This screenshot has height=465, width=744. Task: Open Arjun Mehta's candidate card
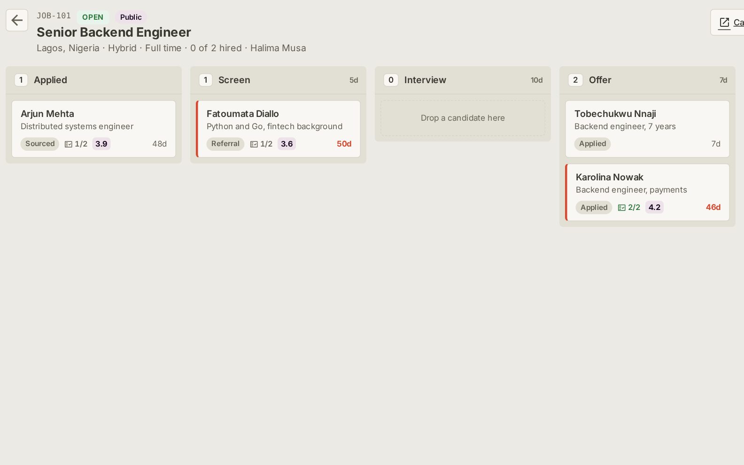coord(93,129)
